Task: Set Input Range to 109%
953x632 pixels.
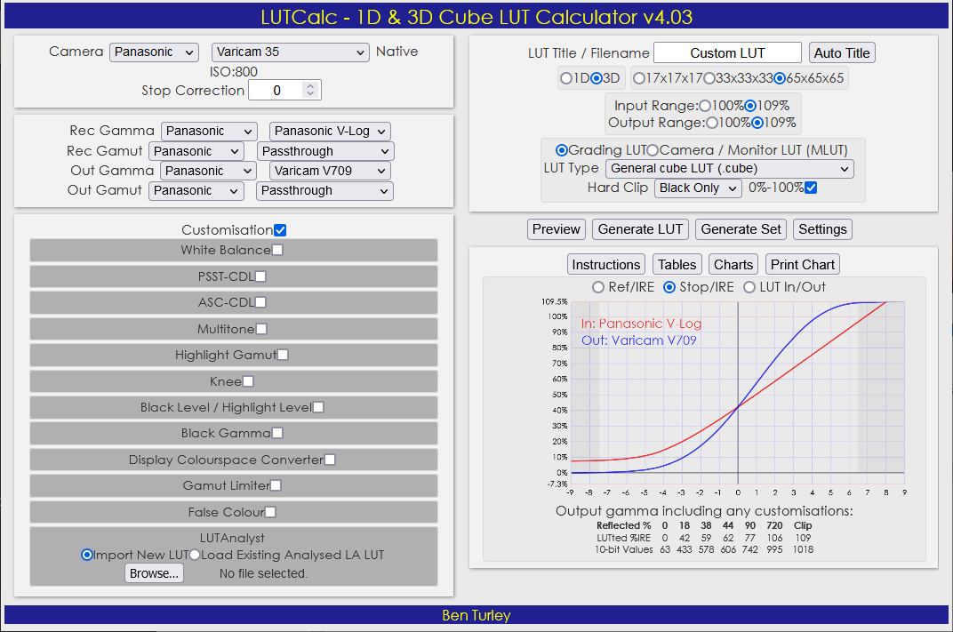Action: tap(750, 106)
